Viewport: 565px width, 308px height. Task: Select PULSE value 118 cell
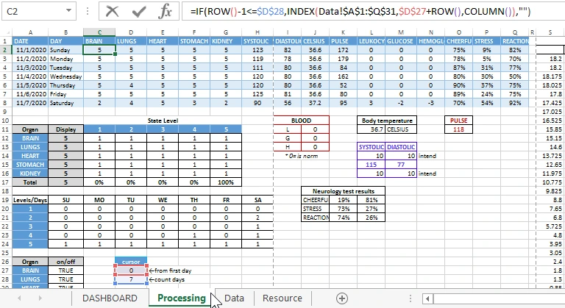tap(458, 129)
